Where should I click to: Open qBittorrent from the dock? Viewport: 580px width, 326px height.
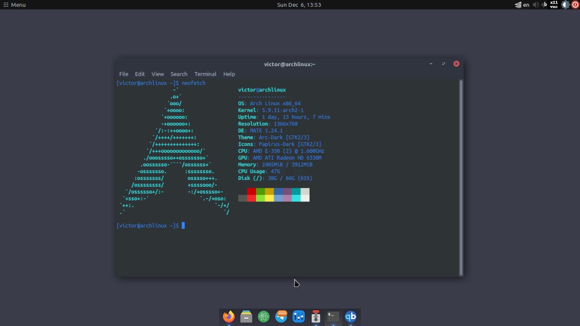point(351,316)
